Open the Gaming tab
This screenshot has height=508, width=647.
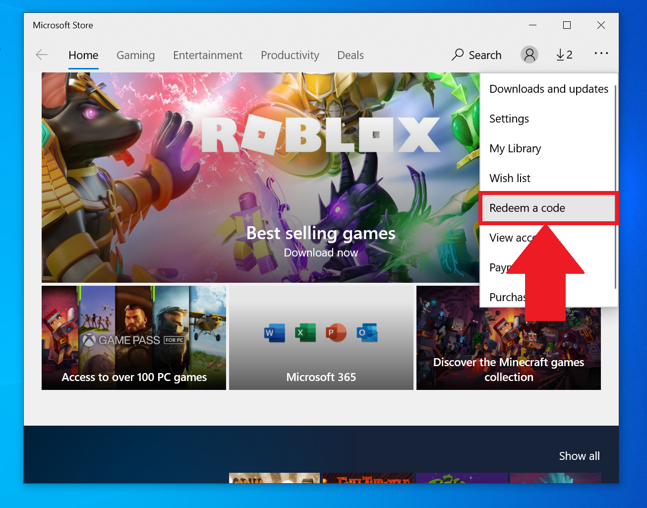point(136,55)
